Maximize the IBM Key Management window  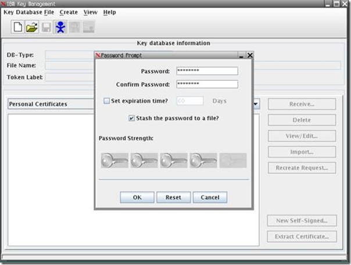pyautogui.click(x=336, y=3)
